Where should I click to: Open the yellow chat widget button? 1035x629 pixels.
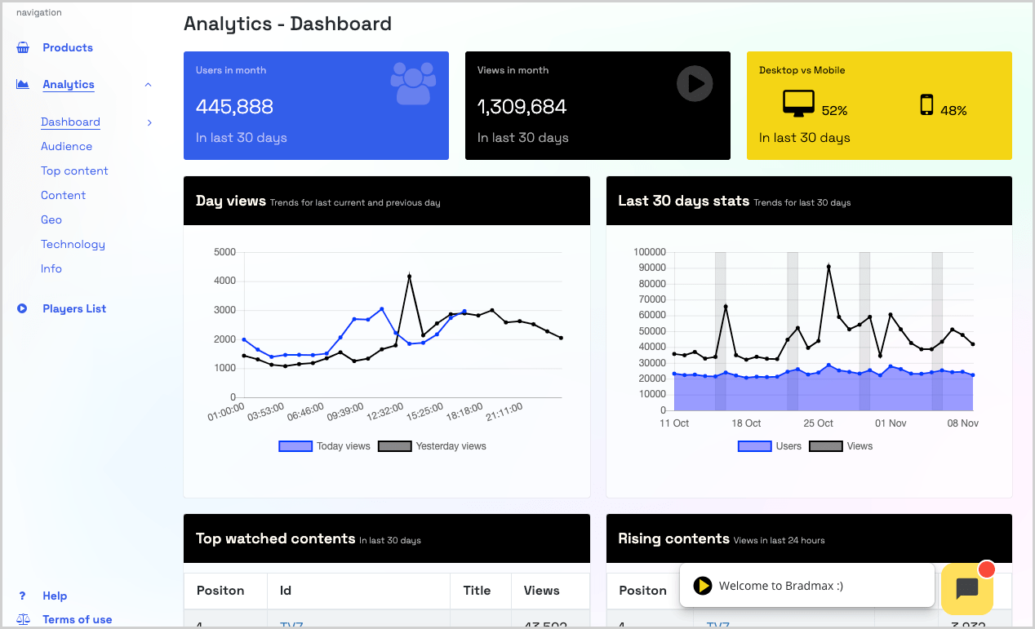coord(967,588)
